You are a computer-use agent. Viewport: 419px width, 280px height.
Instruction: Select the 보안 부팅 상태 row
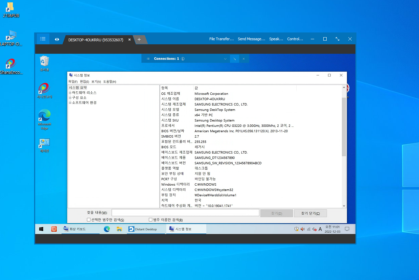(251, 173)
